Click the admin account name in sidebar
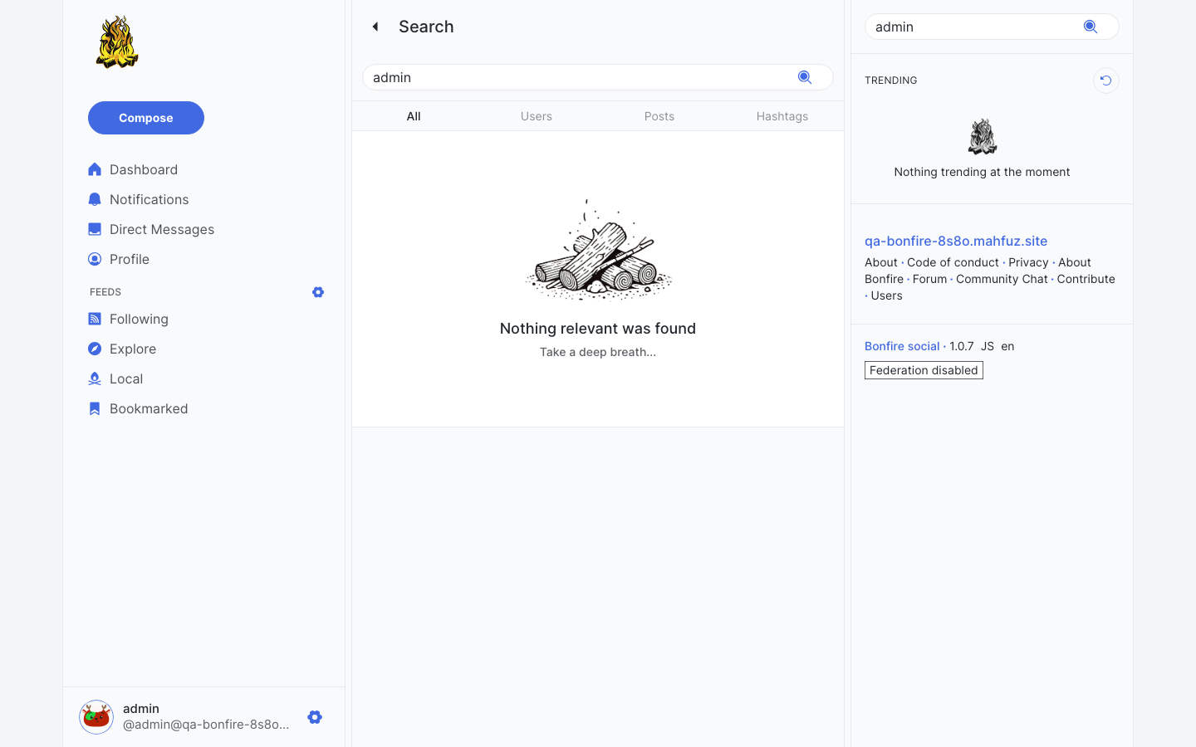Screen dimensions: 1196x747 click(141, 709)
